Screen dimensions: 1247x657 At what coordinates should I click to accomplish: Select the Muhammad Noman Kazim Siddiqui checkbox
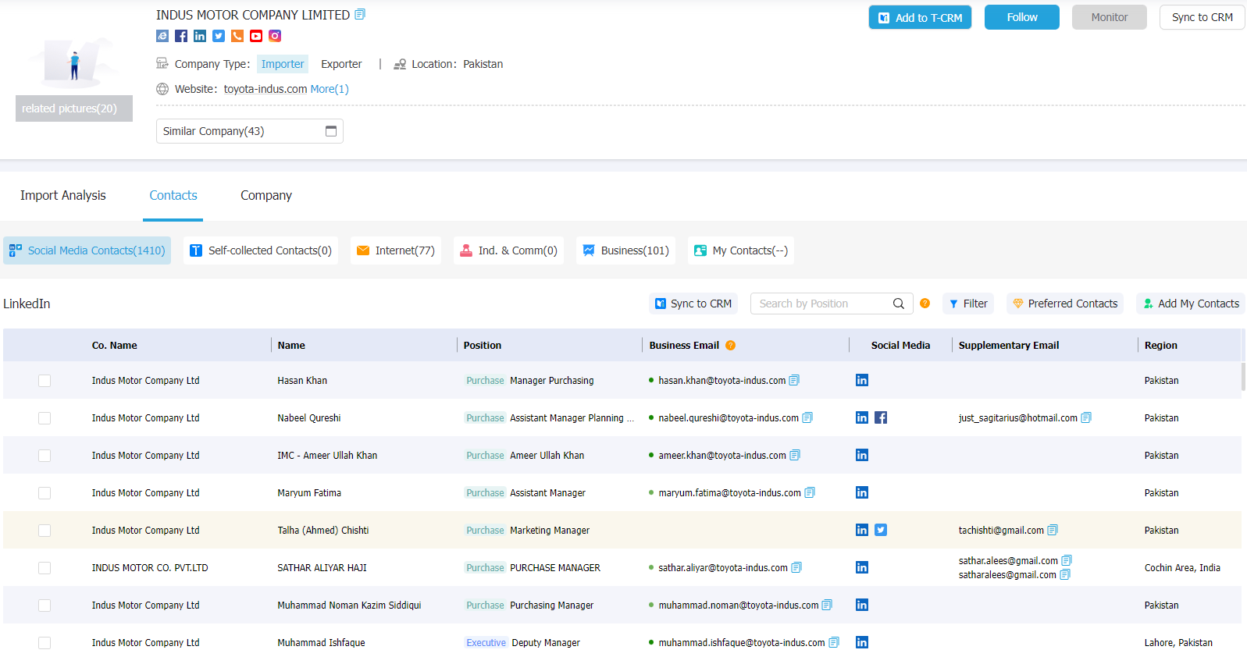[x=45, y=606]
